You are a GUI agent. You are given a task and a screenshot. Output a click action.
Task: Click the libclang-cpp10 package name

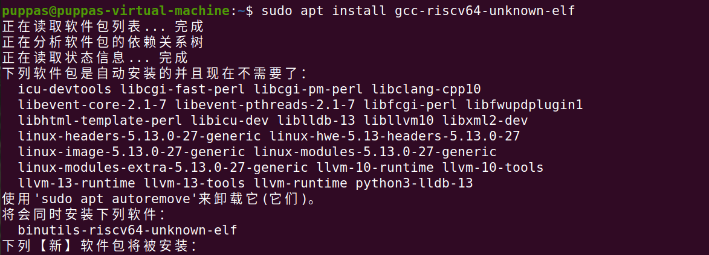pyautogui.click(x=427, y=89)
